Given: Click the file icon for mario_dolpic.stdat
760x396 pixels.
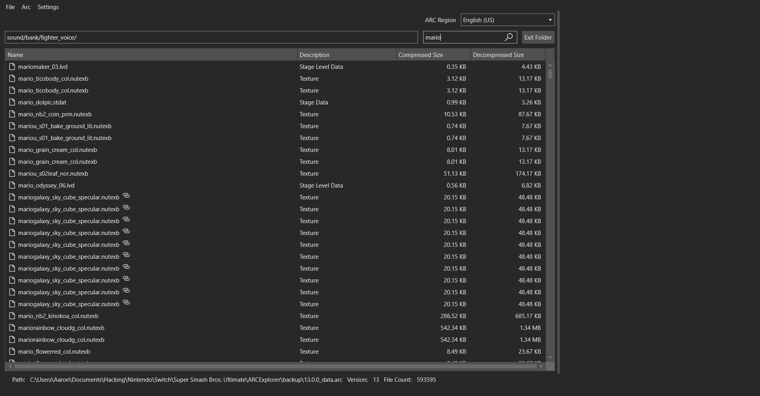Looking at the screenshot, I should (x=12, y=102).
